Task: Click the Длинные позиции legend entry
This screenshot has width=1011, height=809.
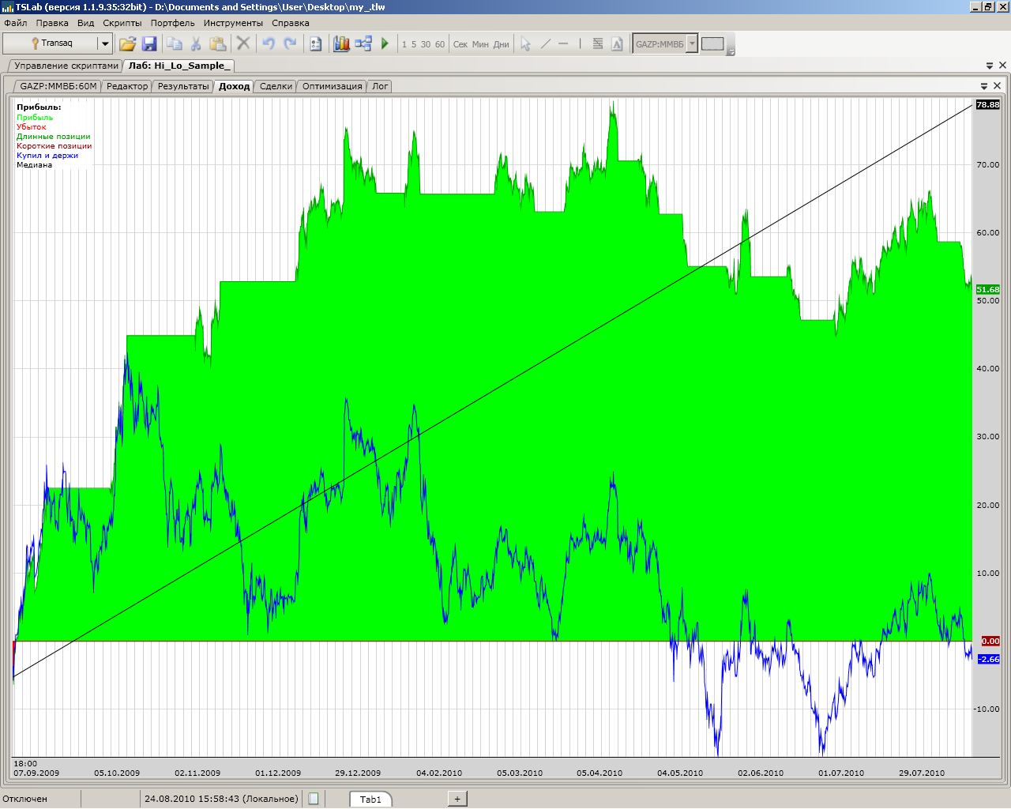Action: click(x=54, y=136)
